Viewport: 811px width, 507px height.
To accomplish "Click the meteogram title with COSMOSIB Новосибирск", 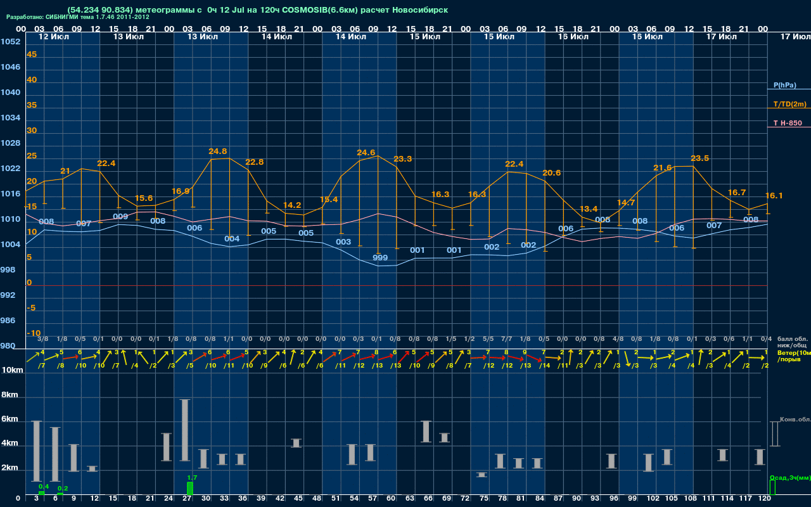I will 257,10.
